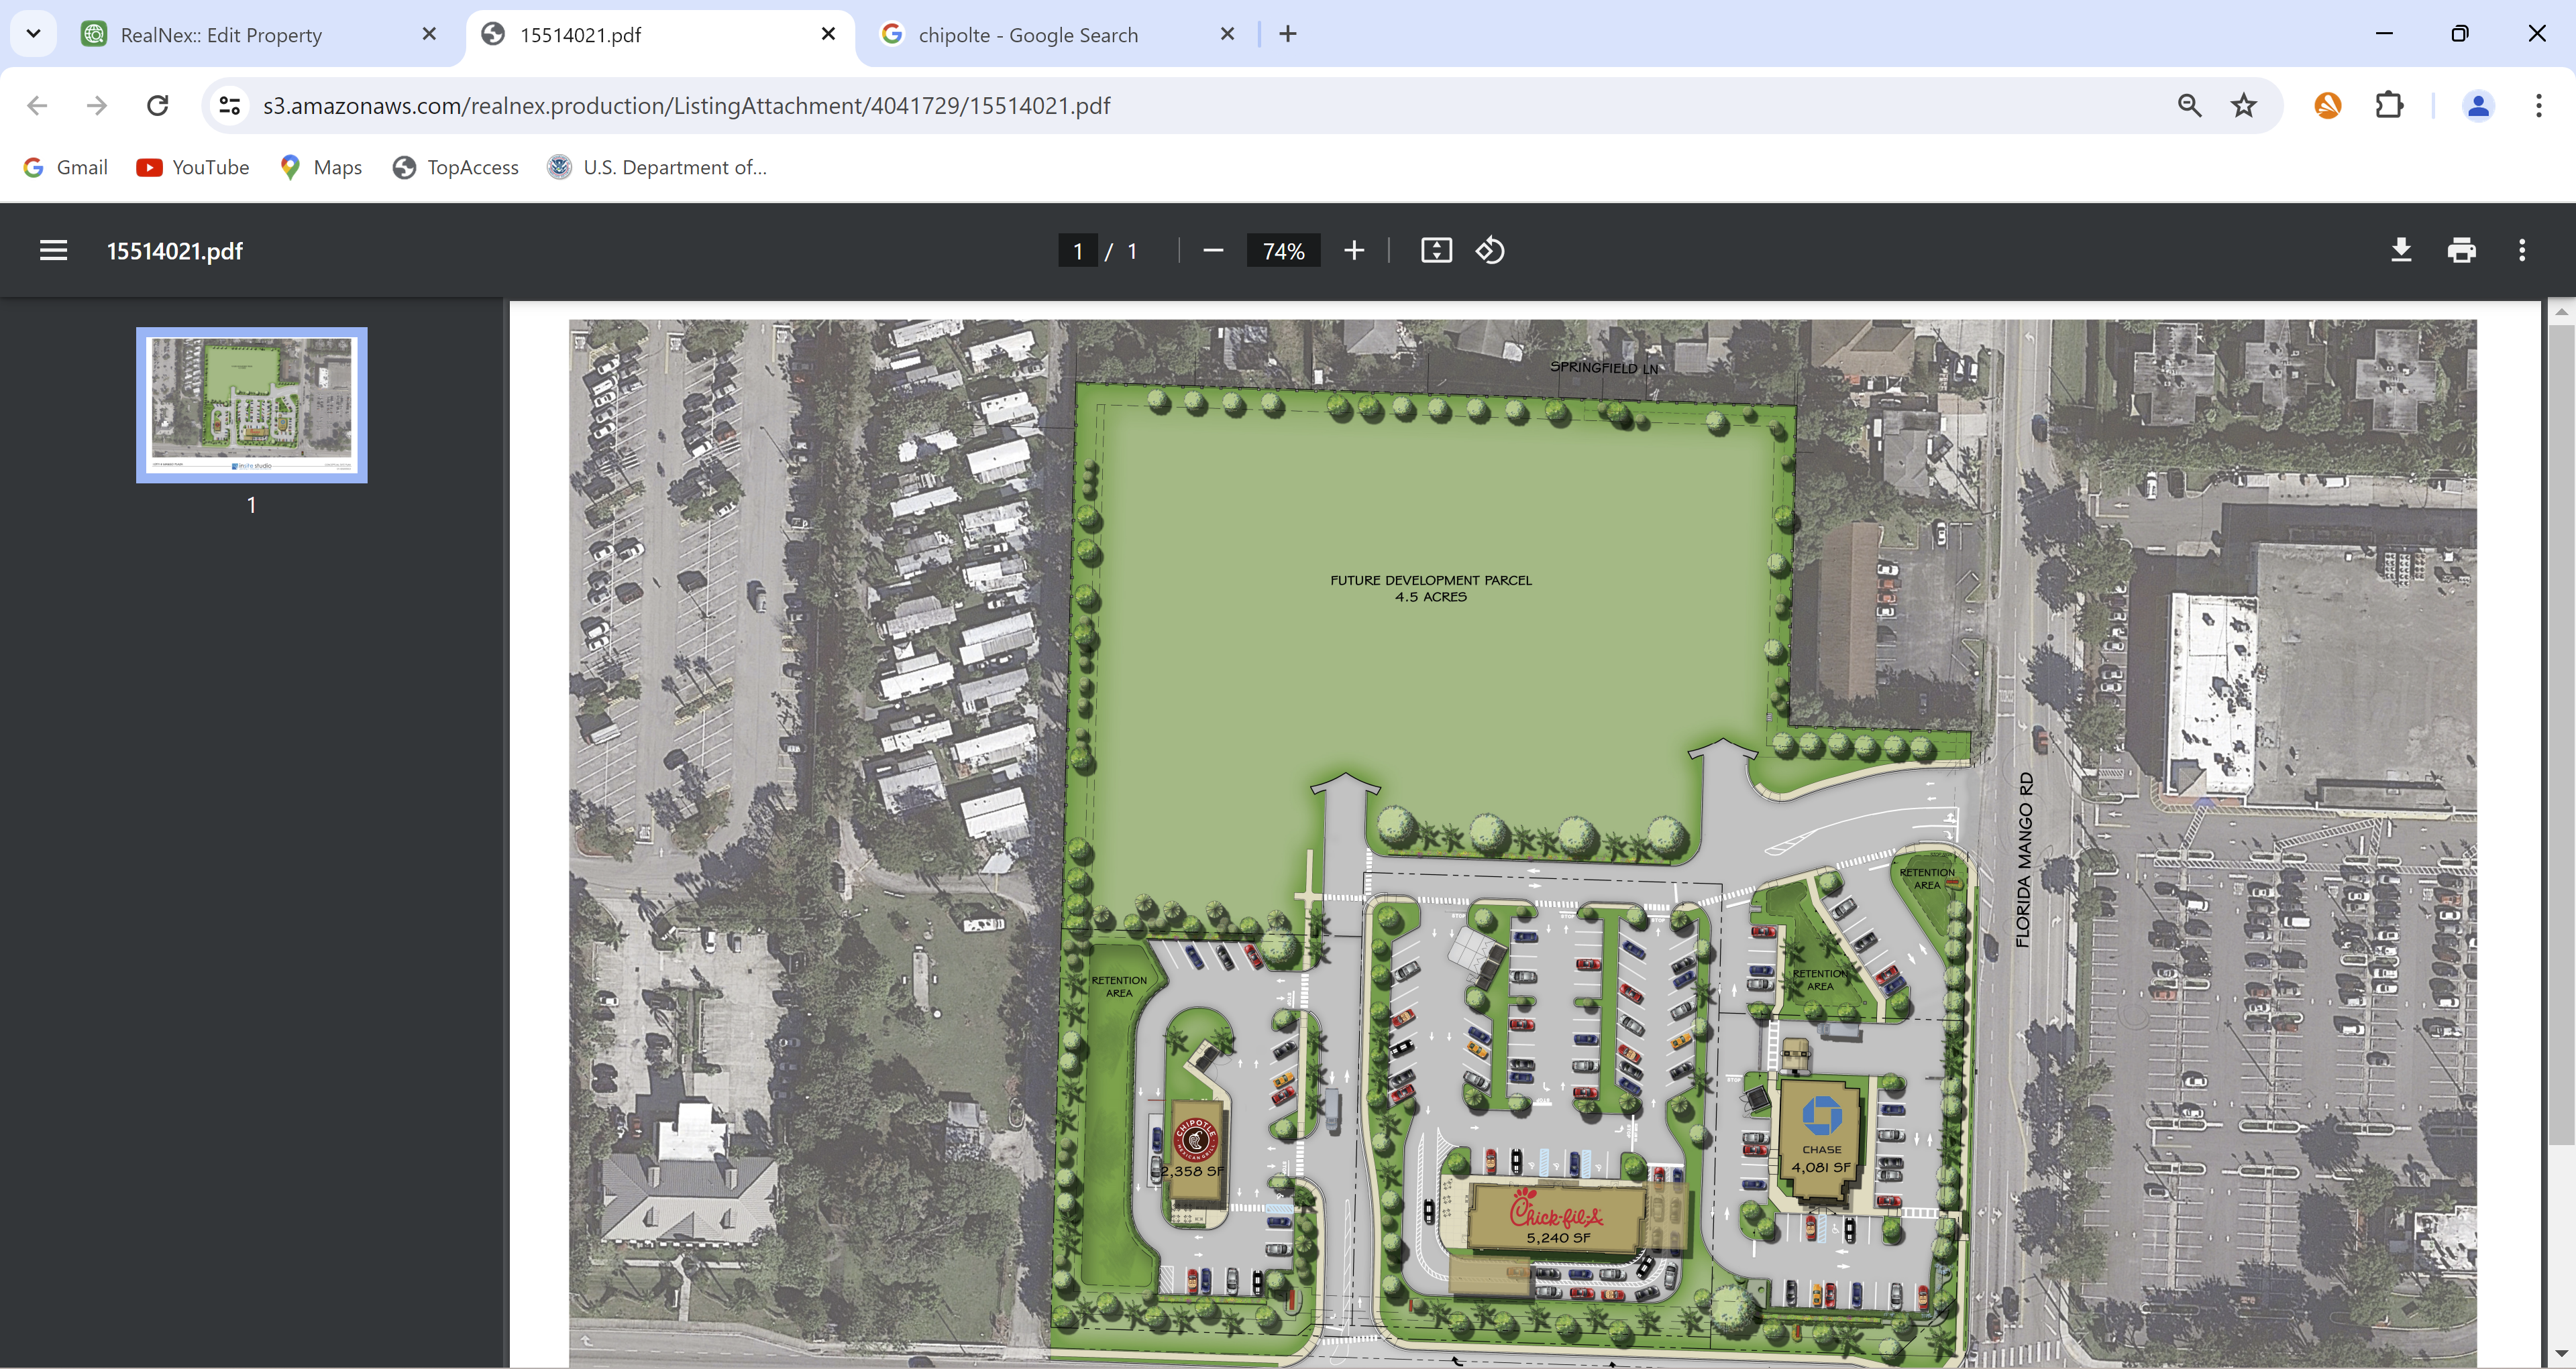Open the Chrome profile avatar
The width and height of the screenshot is (2576, 1369).
(x=2478, y=106)
